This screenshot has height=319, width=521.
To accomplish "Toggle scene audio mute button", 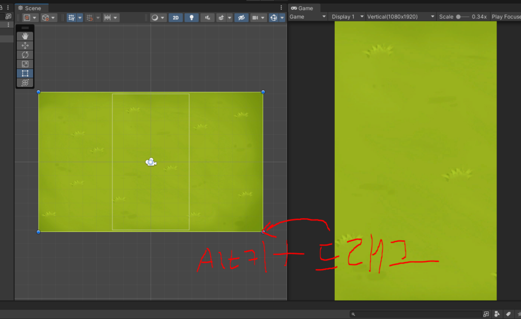I will click(x=207, y=17).
